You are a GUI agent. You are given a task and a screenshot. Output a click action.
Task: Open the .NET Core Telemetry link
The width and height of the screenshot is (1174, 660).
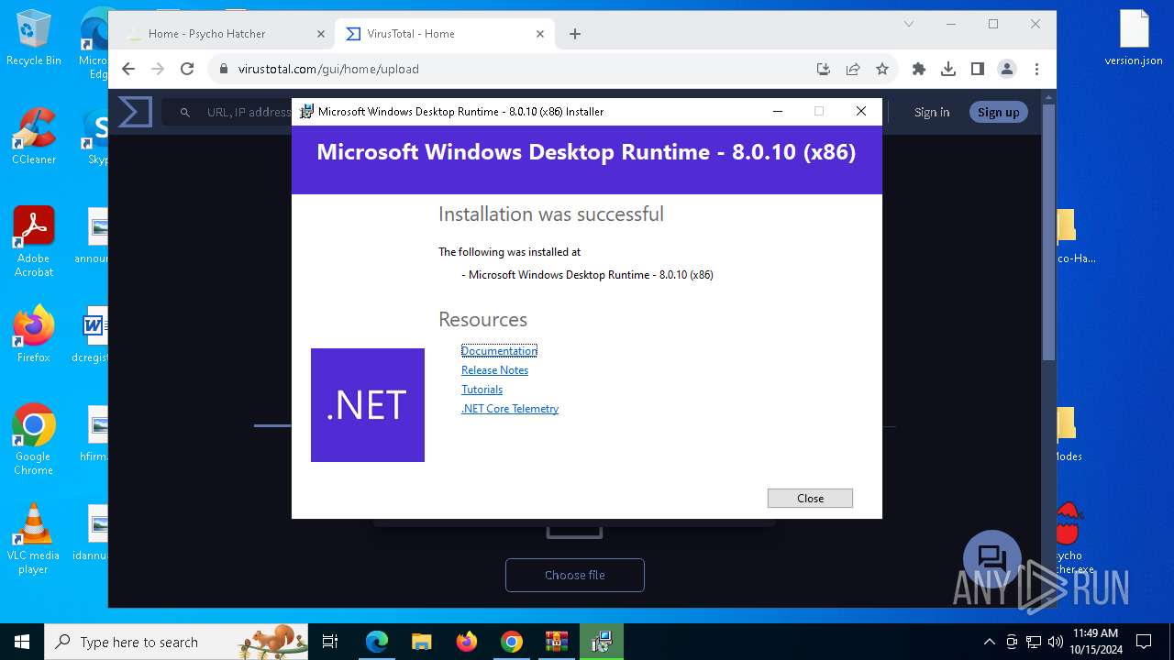click(x=510, y=409)
